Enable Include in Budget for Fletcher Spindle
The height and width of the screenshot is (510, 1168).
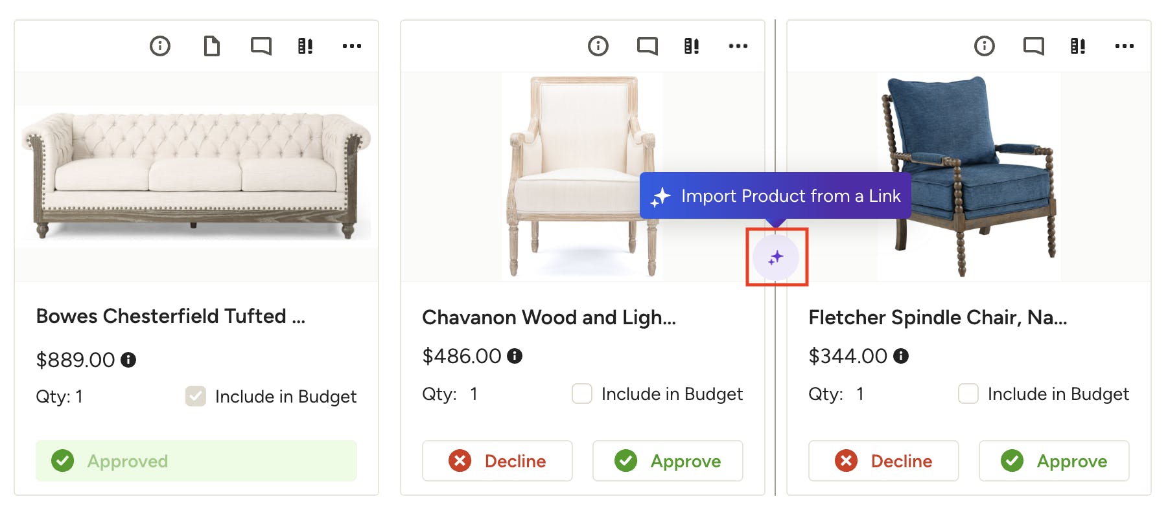click(x=968, y=394)
